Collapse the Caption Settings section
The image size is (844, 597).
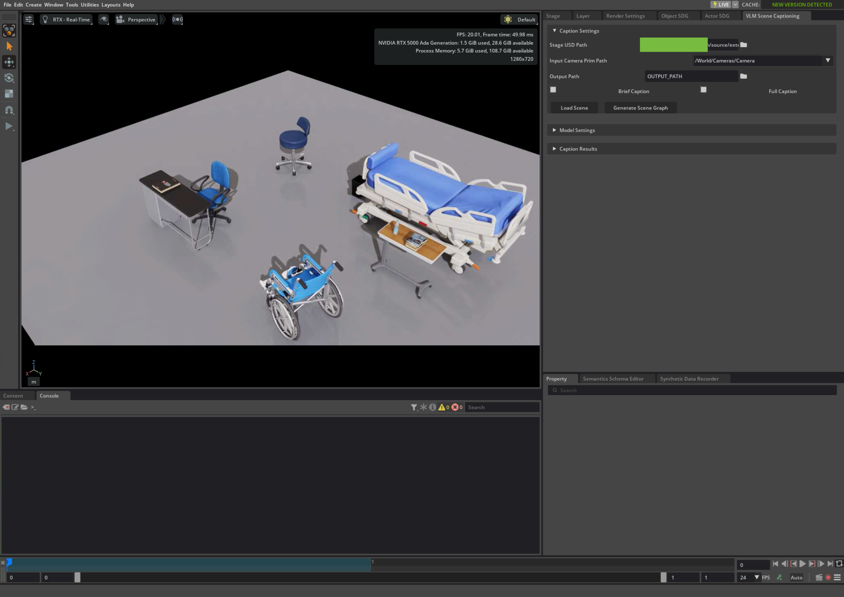[x=554, y=30]
